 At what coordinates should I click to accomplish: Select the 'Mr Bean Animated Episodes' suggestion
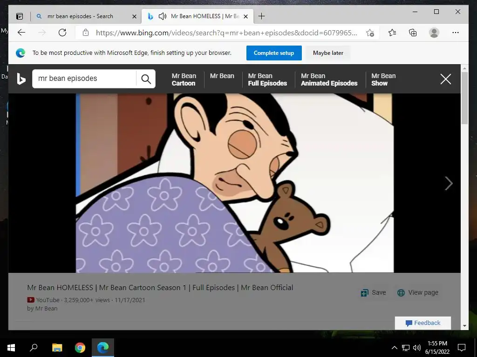(x=329, y=79)
